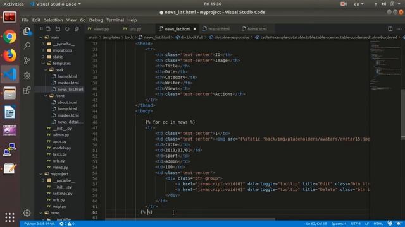The image size is (405, 227).
Task: Open the Search view in activity bar
Action: 27,46
